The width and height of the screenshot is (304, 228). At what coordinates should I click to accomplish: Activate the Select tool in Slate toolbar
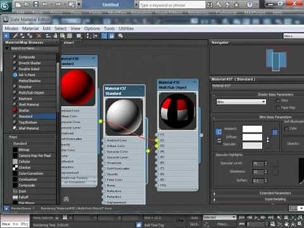click(6, 36)
